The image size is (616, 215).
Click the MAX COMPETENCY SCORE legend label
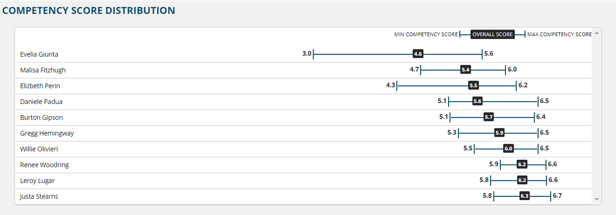(560, 35)
